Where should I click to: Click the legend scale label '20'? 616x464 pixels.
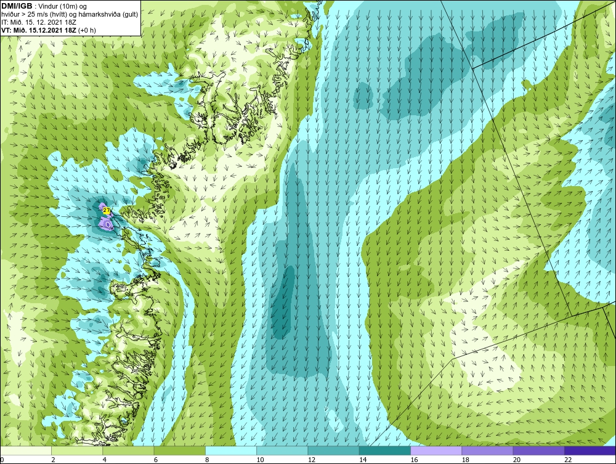(516, 460)
